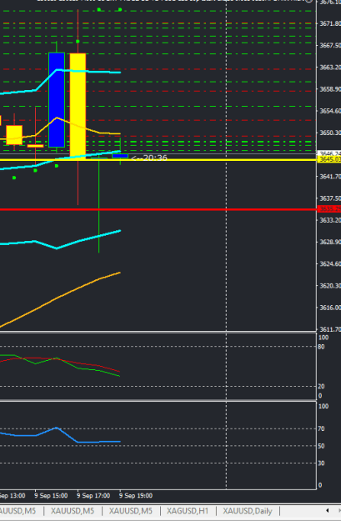
Task: Click the tall yellow bearish candle
Action: coord(78,107)
